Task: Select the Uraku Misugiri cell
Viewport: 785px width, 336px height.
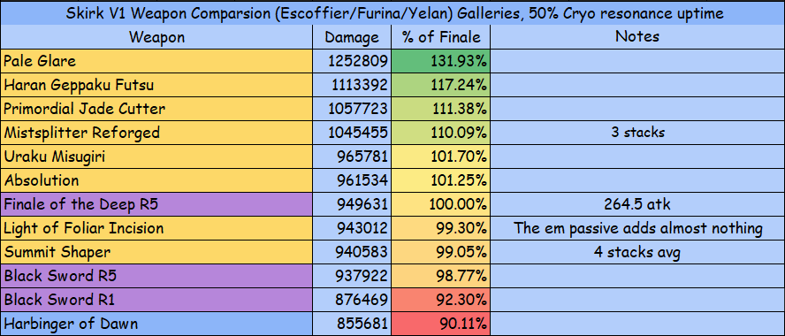Action: [156, 157]
